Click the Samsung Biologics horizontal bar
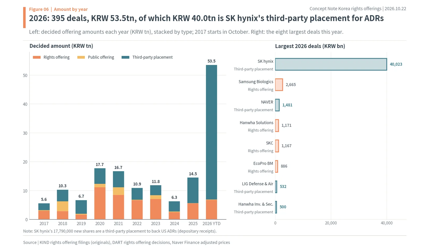 [279, 85]
